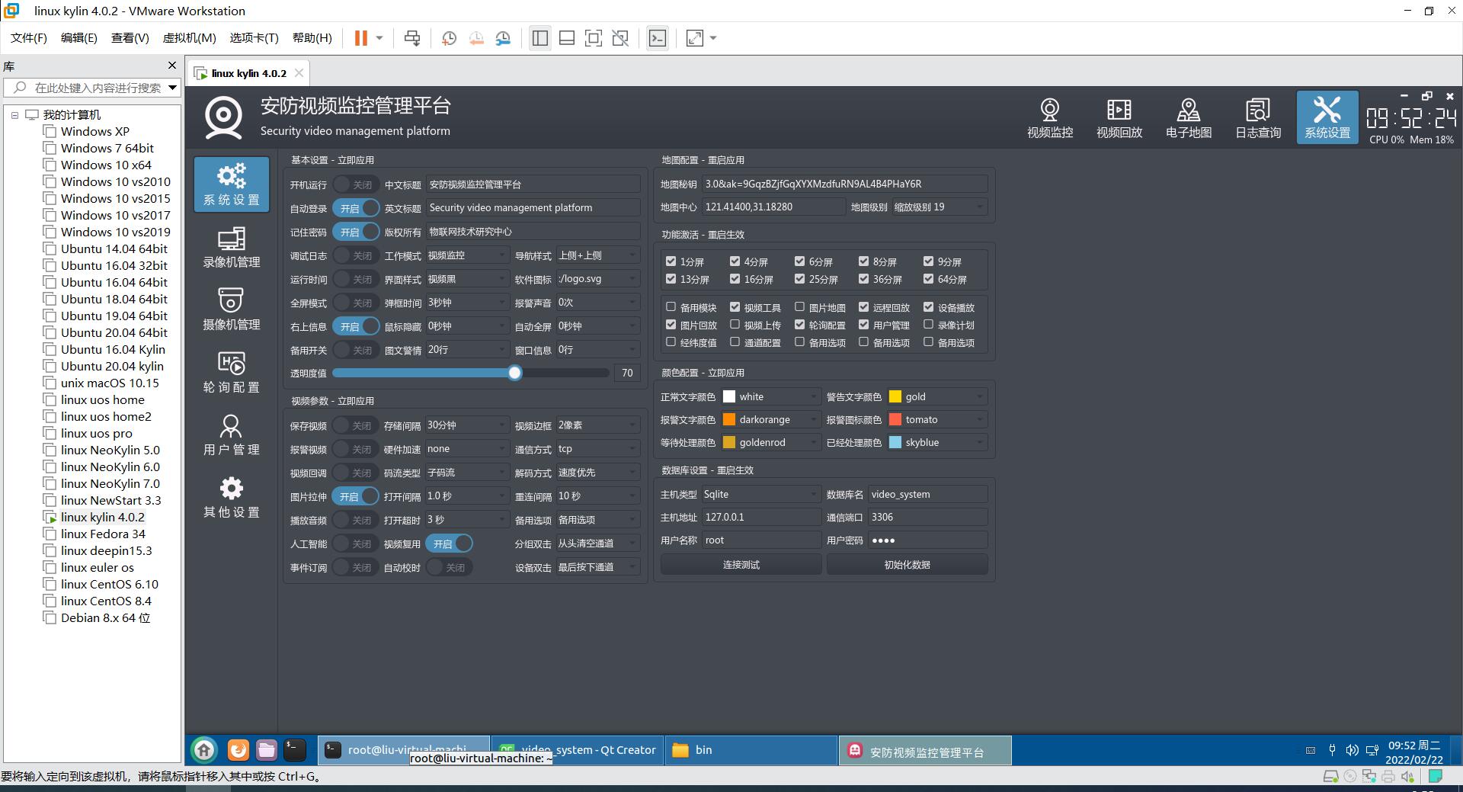Select 摄像机管理 camera management in sidebar
The width and height of the screenshot is (1463, 792).
[x=231, y=310]
